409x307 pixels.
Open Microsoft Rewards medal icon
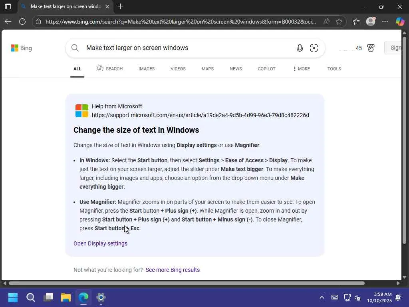(371, 48)
